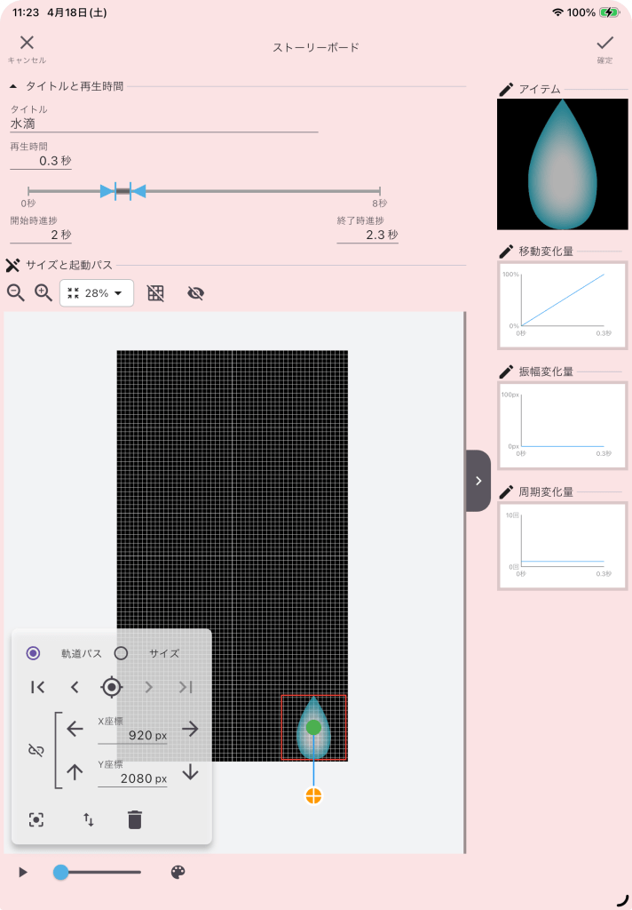Click the center target point icon
The width and height of the screenshot is (632, 910).
pos(111,687)
